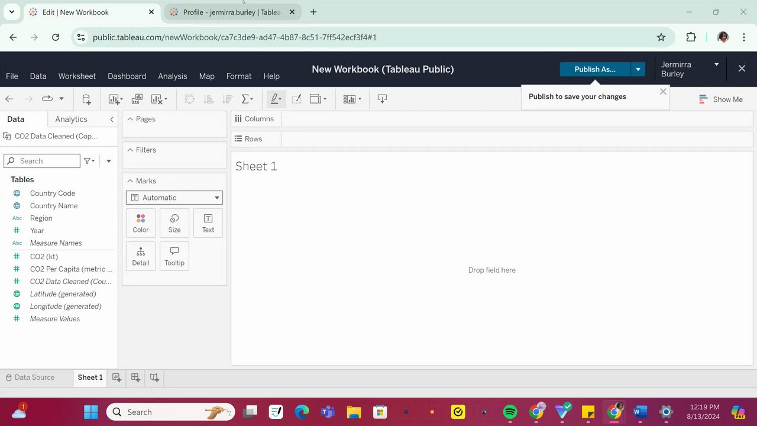Switch to the Analytics tab

pos(71,119)
